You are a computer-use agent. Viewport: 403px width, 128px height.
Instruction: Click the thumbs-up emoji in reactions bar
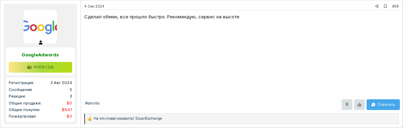coord(89,119)
